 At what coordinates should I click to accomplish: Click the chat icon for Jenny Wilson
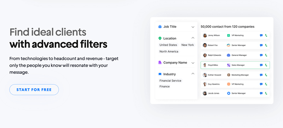tap(261, 36)
